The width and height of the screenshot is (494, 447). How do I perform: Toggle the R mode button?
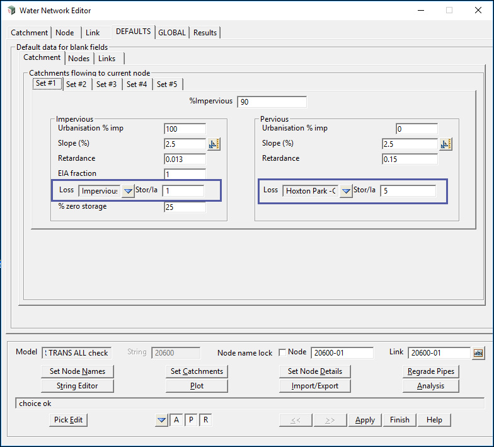coord(205,421)
